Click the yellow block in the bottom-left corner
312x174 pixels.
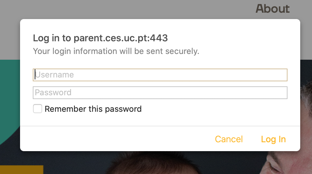(x=22, y=170)
